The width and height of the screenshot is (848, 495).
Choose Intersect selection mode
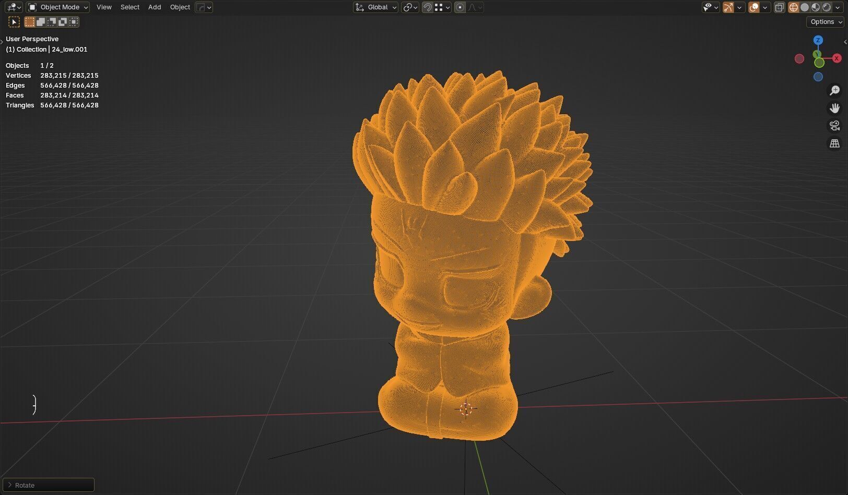[74, 22]
